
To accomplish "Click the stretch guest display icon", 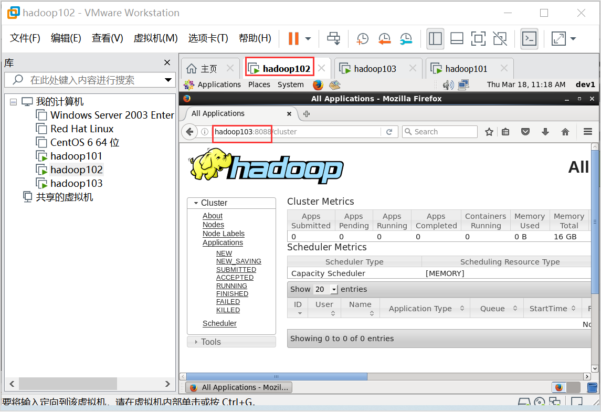I will (x=558, y=38).
